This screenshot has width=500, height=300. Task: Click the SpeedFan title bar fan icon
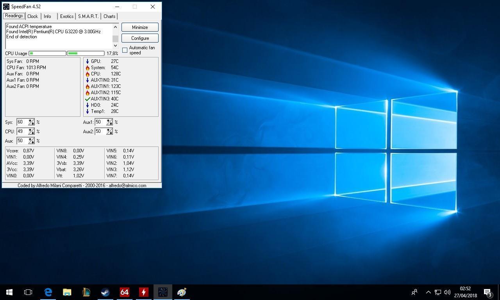(x=6, y=7)
